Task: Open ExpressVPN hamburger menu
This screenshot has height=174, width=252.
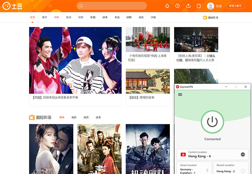Action: pos(180,94)
